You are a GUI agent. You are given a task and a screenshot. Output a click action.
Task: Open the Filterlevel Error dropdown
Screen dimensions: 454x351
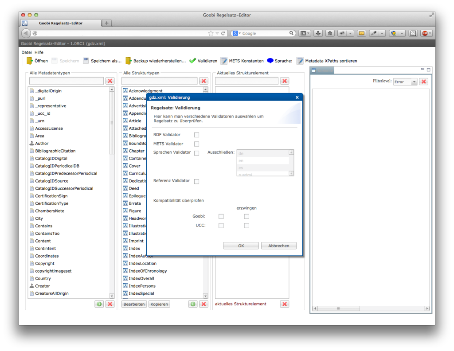pos(405,82)
